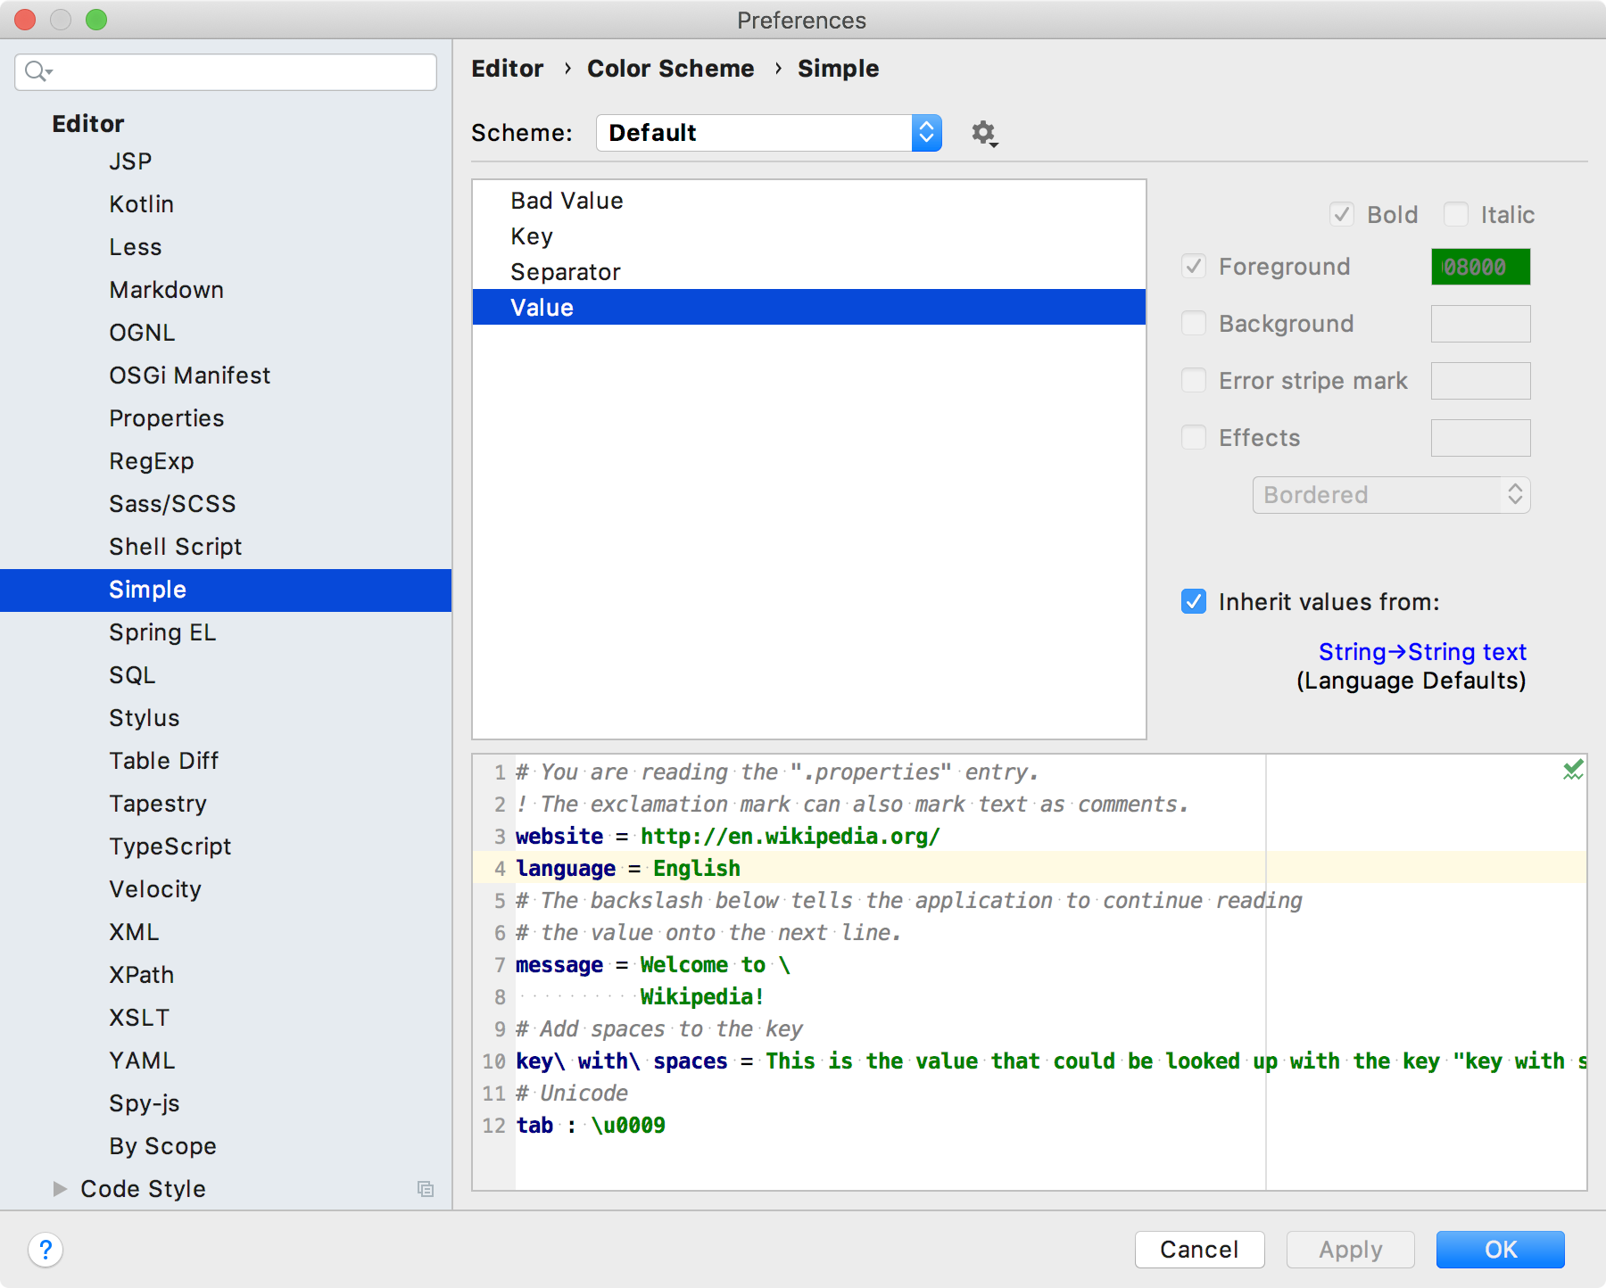This screenshot has height=1288, width=1606.
Task: Click the green Foreground color swatch
Action: 1480,266
